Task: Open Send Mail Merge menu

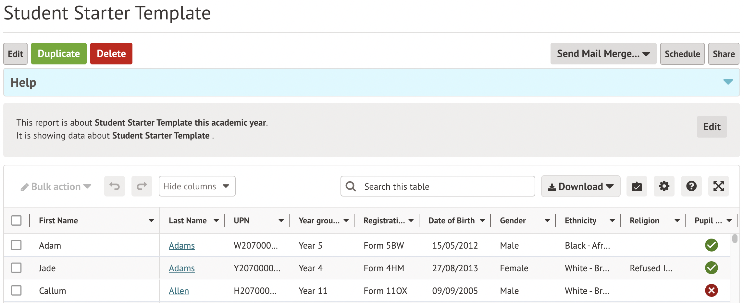Action: click(603, 54)
